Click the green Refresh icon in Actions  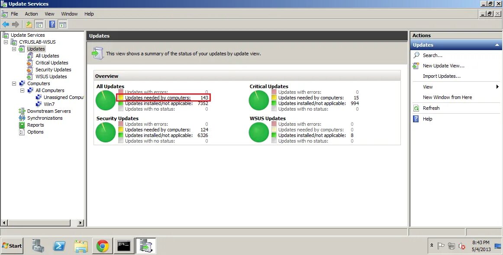416,108
